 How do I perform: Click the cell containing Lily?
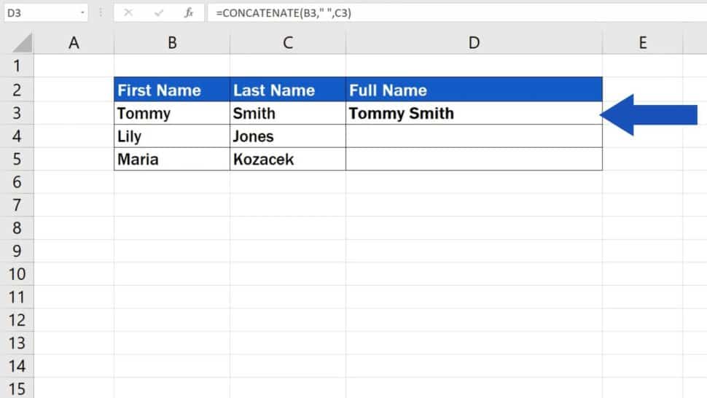[x=172, y=136]
